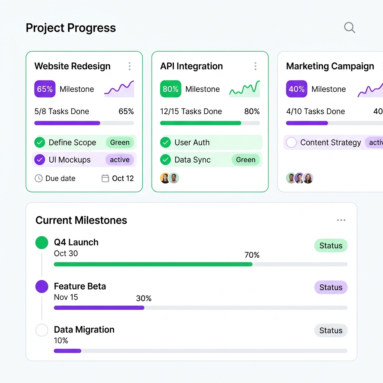Click active tag on UI Mockups
The image size is (383, 383).
click(120, 160)
